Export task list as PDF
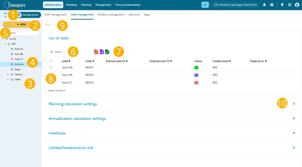 tap(96, 52)
